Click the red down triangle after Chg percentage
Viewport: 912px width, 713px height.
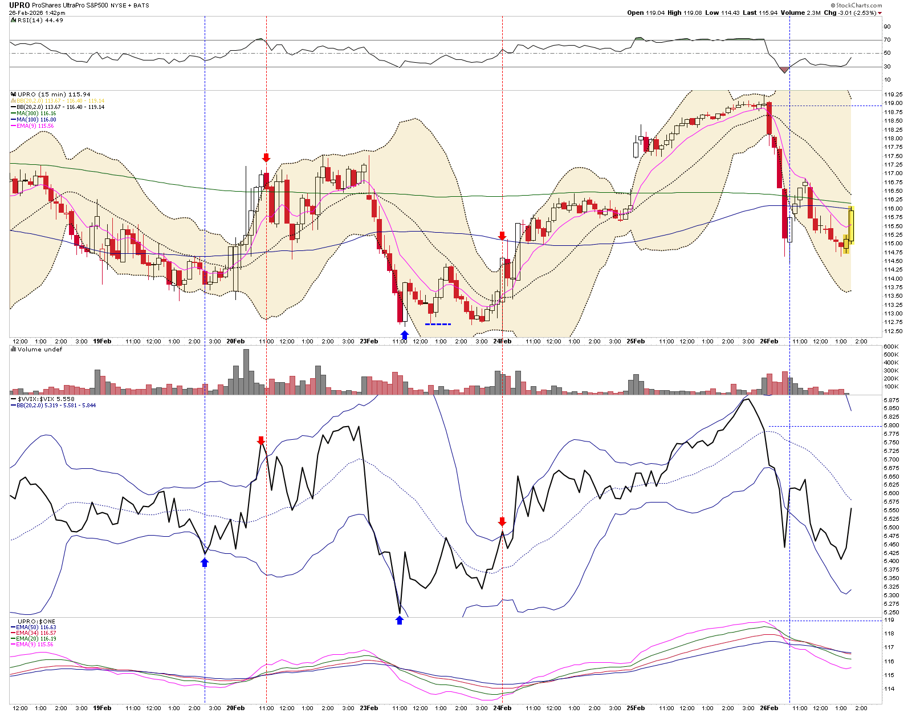880,13
